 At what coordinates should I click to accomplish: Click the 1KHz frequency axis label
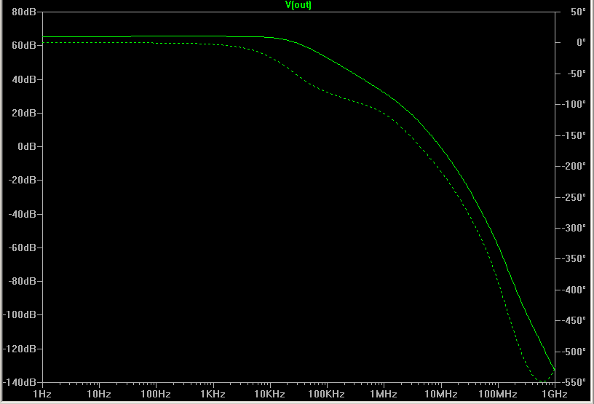pos(213,394)
